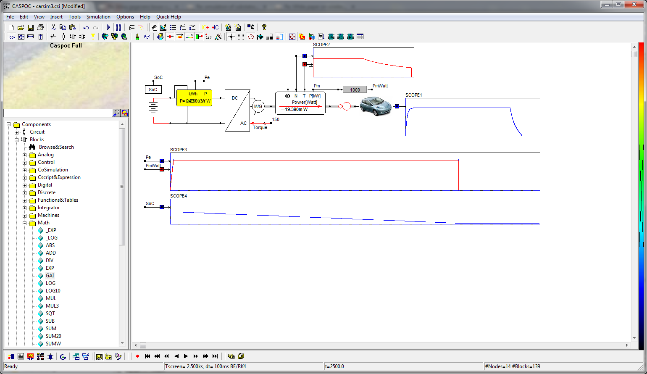Fit schematic to window zoom icon
Screen dimensions: 647x374
tap(21, 37)
